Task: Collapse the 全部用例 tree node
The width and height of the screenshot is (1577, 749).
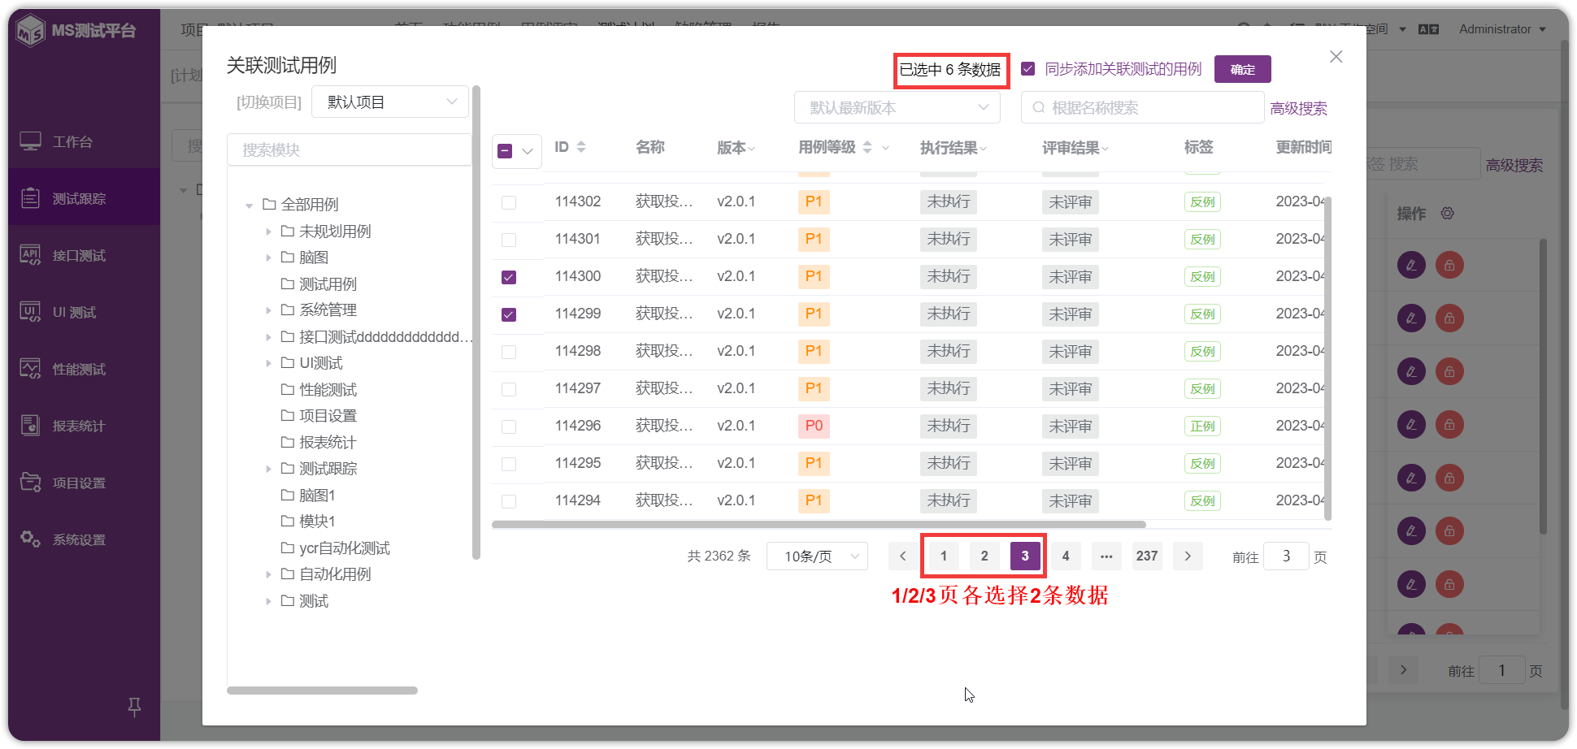Action: click(x=250, y=206)
